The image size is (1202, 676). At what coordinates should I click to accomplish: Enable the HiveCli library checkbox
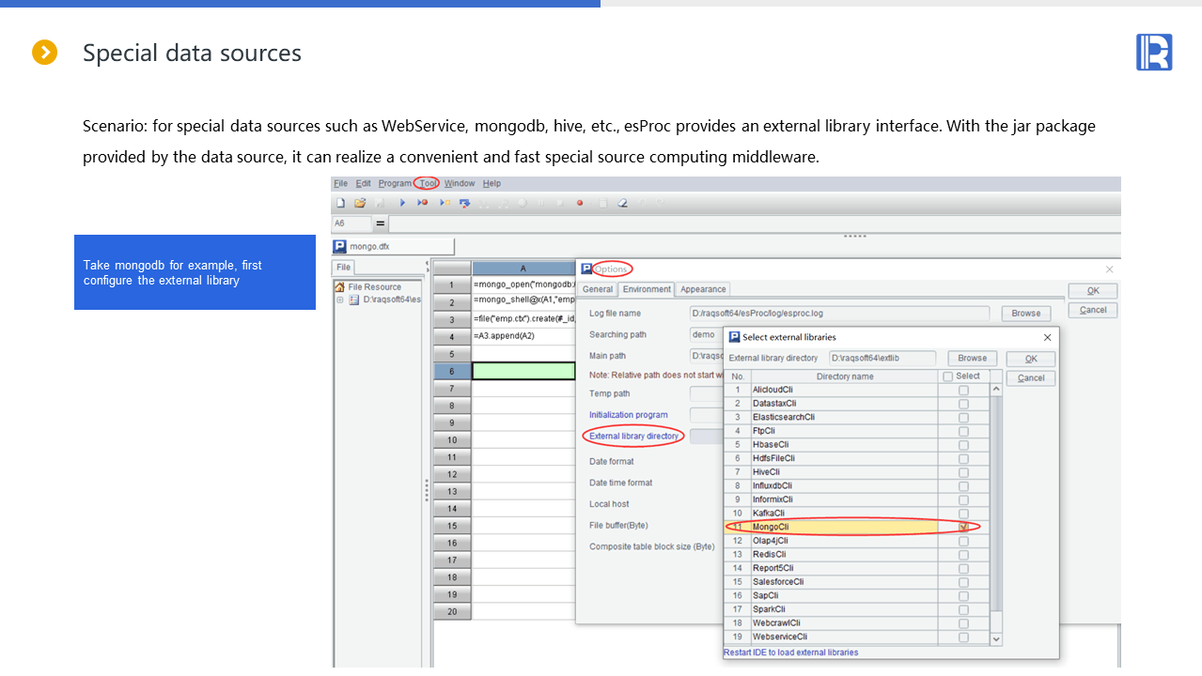[x=963, y=472]
